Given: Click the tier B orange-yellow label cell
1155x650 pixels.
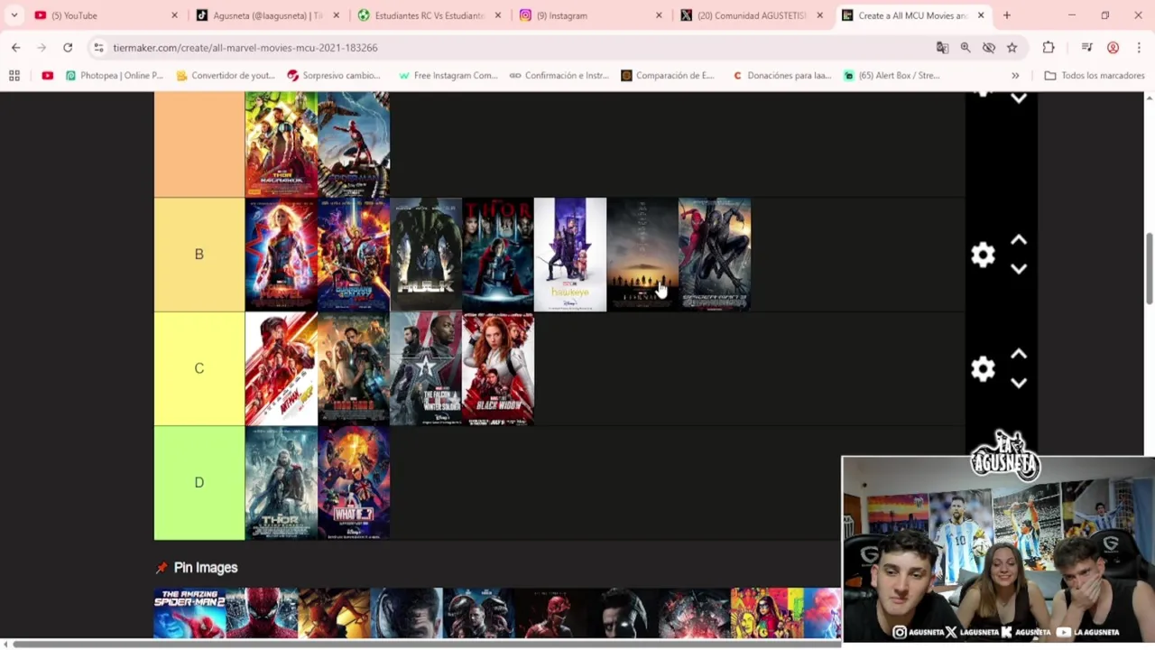Looking at the screenshot, I should pyautogui.click(x=199, y=255).
